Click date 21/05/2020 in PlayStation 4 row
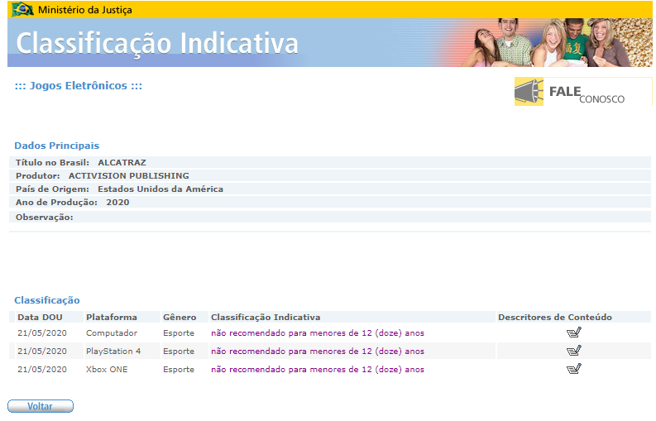Image resolution: width=656 pixels, height=421 pixels. (x=42, y=352)
